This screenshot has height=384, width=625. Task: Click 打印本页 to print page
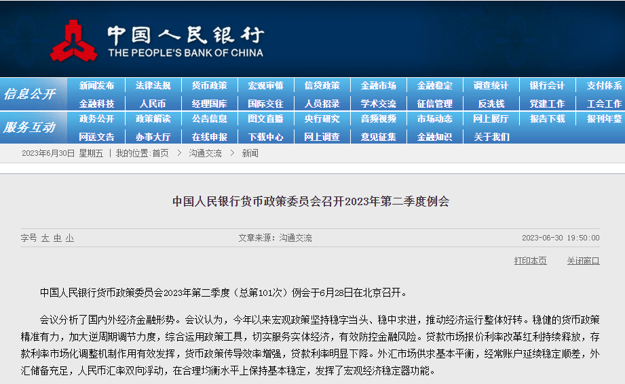530,261
